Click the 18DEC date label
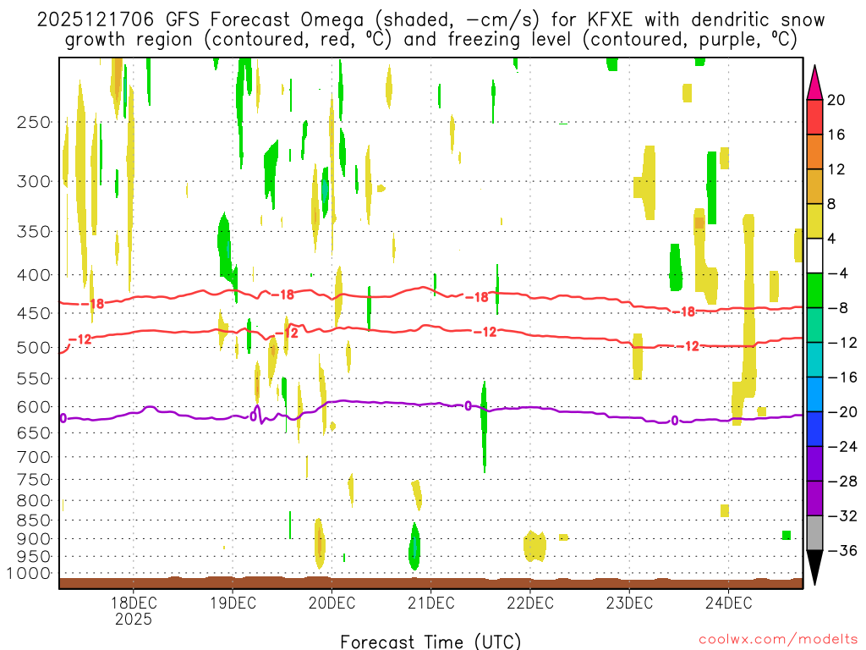866x650 pixels. point(134,603)
